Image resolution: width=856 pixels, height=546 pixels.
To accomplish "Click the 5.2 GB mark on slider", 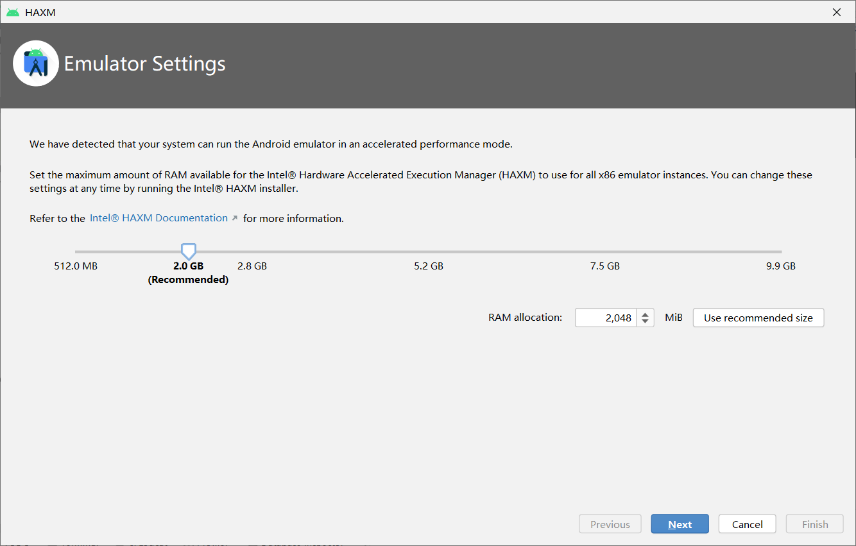I will (429, 266).
